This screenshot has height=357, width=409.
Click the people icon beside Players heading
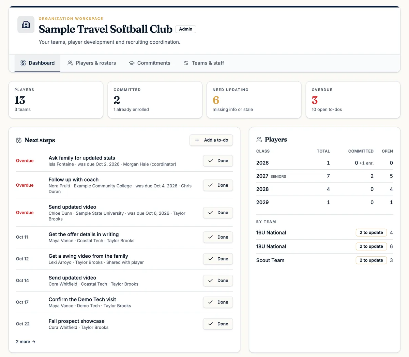click(x=259, y=139)
